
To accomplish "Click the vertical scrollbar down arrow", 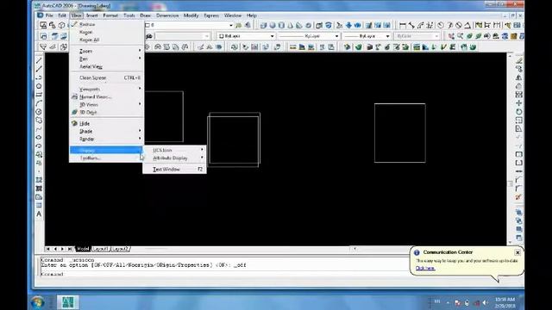I will (510, 242).
